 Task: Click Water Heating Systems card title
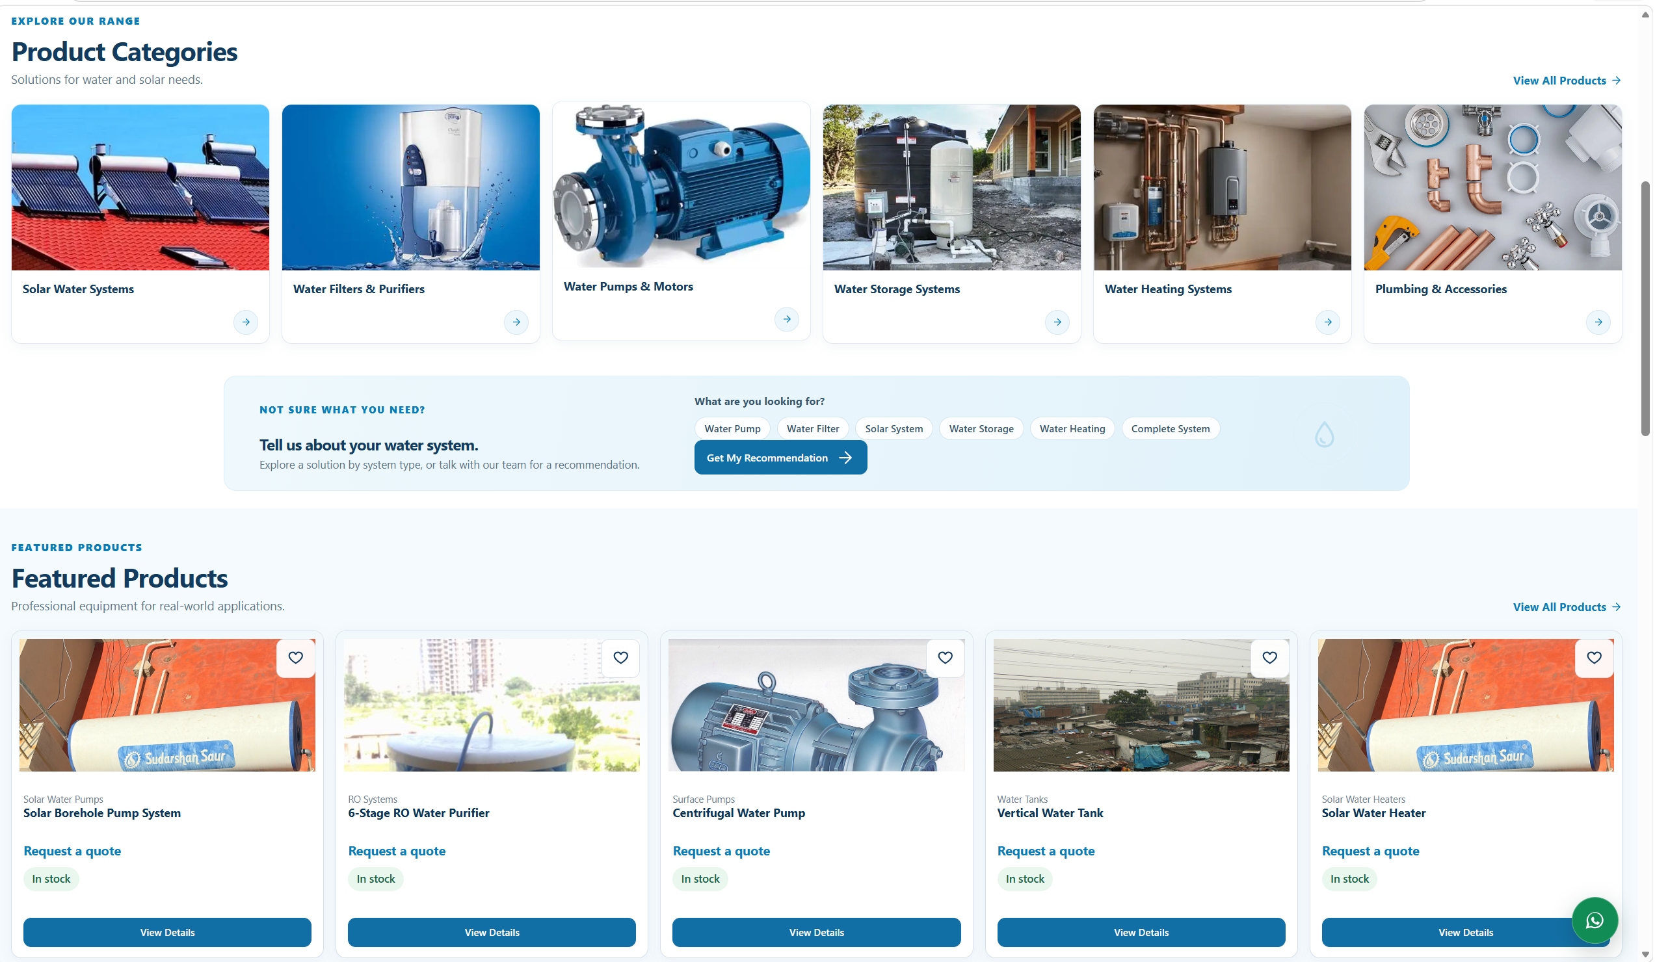pos(1168,289)
